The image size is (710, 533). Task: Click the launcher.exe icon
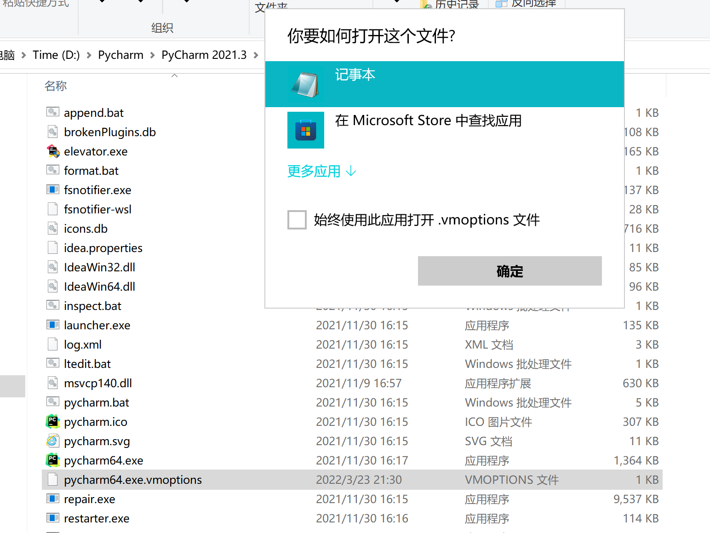(x=53, y=325)
